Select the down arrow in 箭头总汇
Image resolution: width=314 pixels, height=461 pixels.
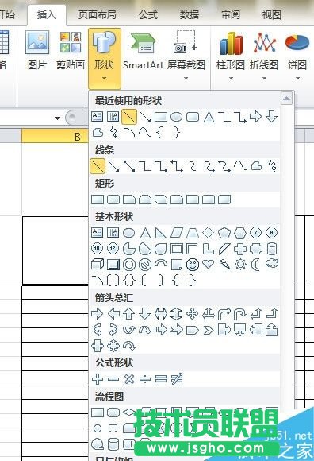145,314
